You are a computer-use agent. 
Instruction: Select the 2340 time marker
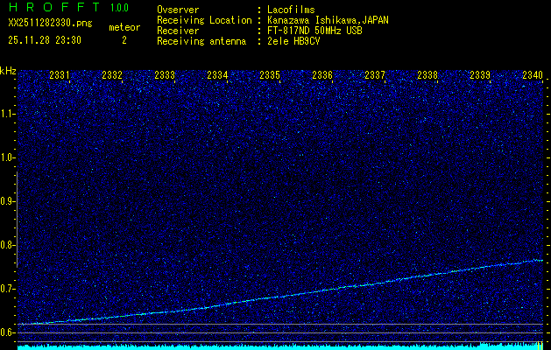click(x=533, y=76)
